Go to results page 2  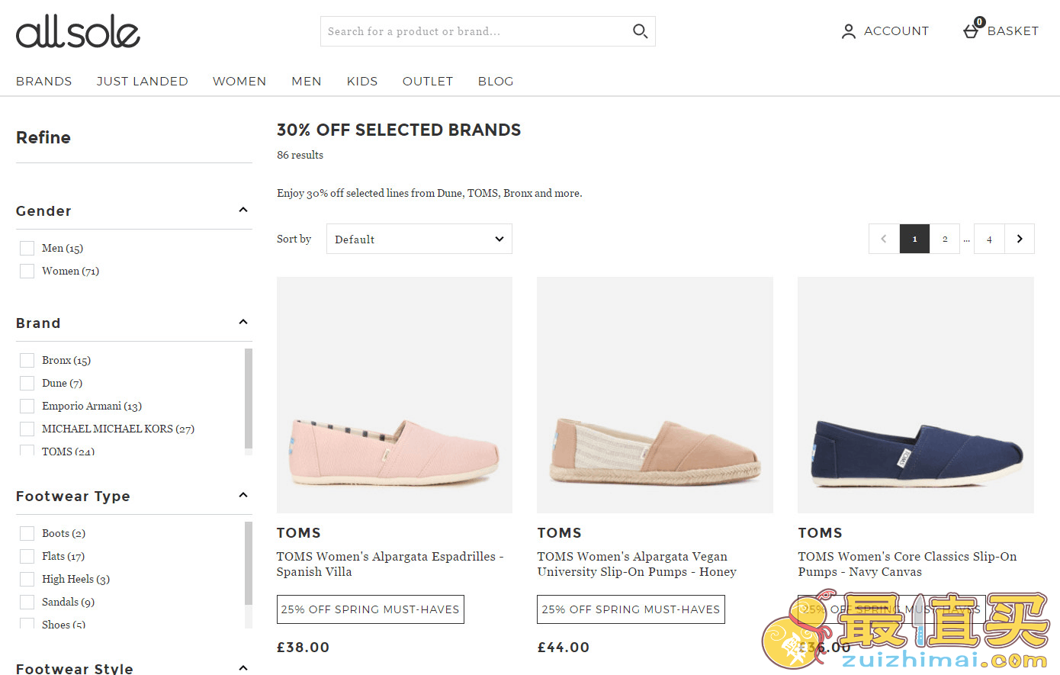point(945,239)
